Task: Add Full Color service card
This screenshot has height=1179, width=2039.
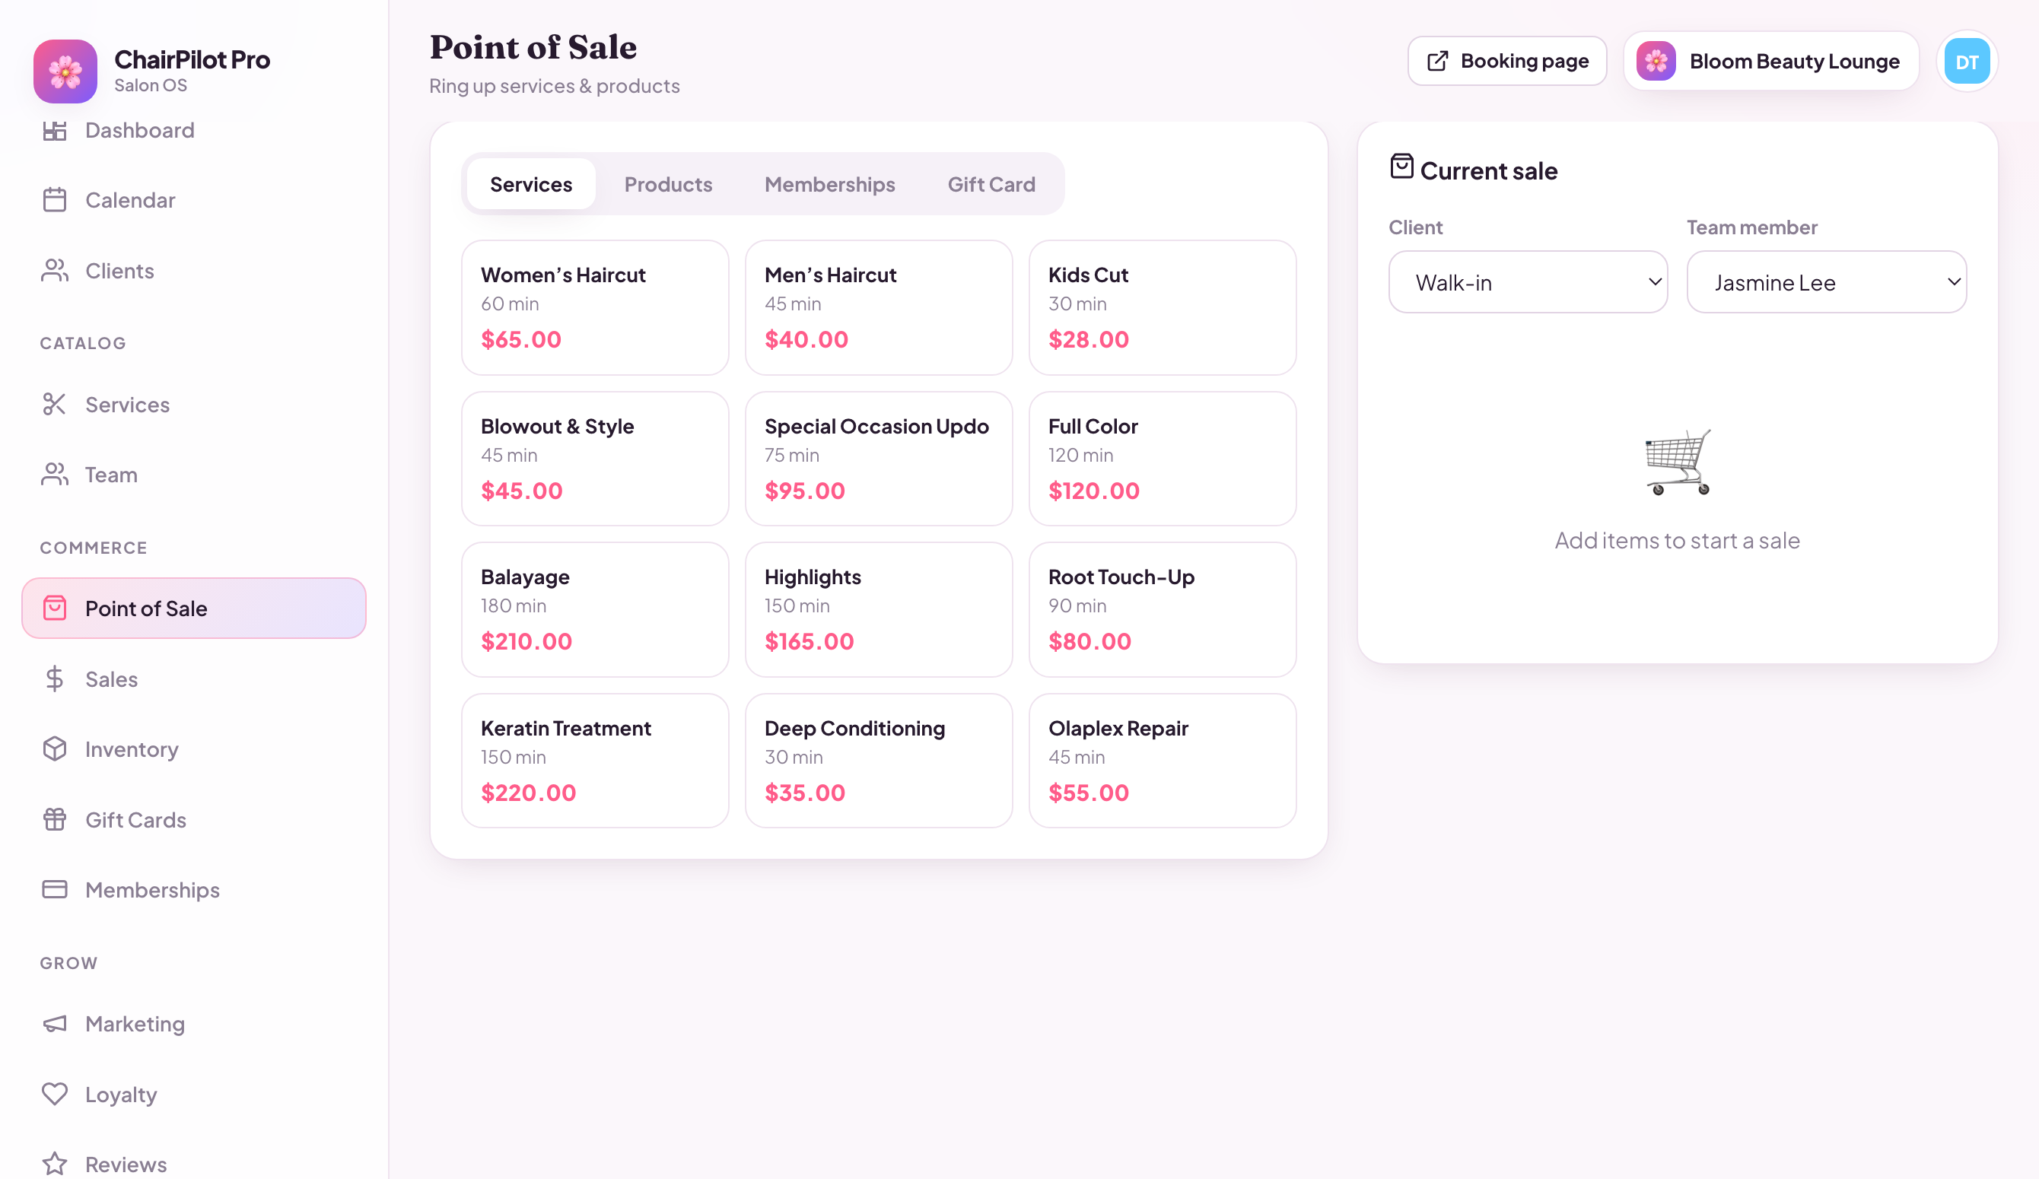Action: click(1162, 459)
